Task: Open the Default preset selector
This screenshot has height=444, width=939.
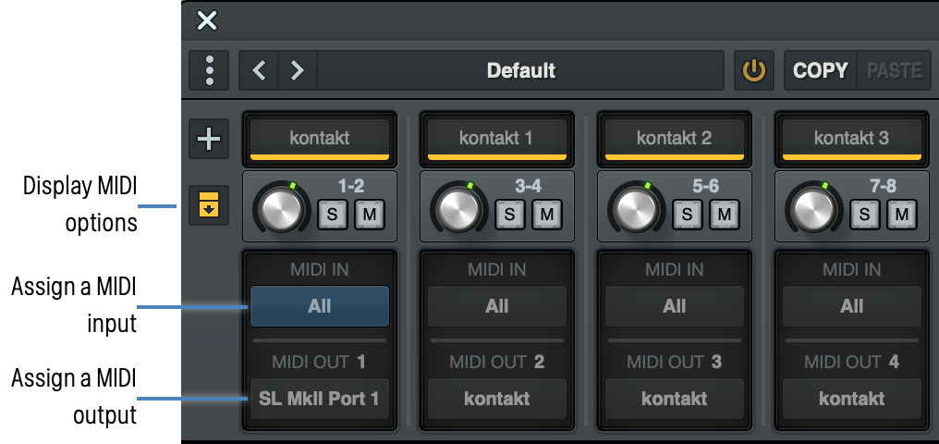Action: pos(521,70)
